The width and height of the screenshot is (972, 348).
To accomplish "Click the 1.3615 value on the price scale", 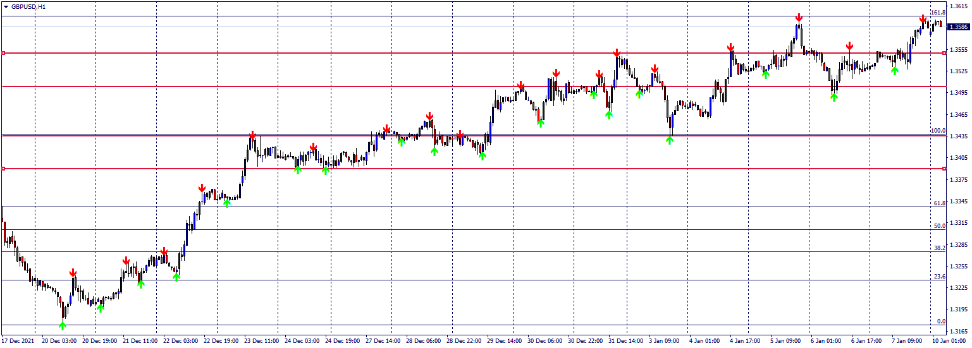I will 959,6.
